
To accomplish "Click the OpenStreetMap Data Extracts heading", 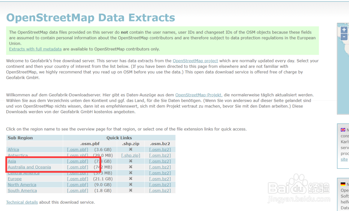I will point(91,17).
